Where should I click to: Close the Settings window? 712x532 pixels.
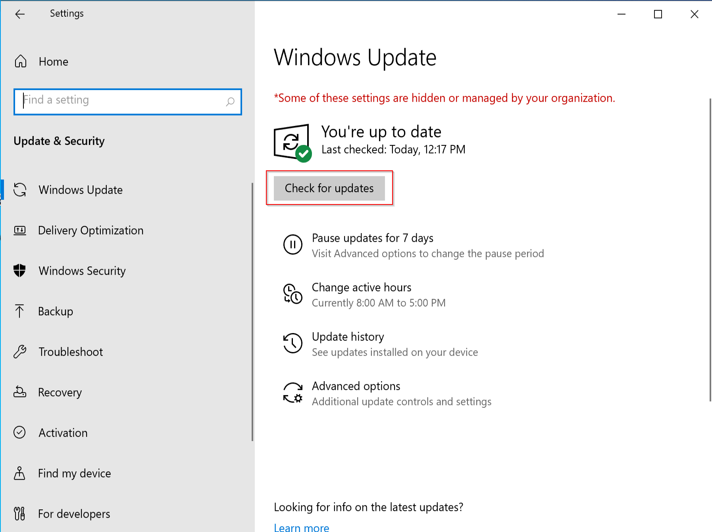[695, 14]
